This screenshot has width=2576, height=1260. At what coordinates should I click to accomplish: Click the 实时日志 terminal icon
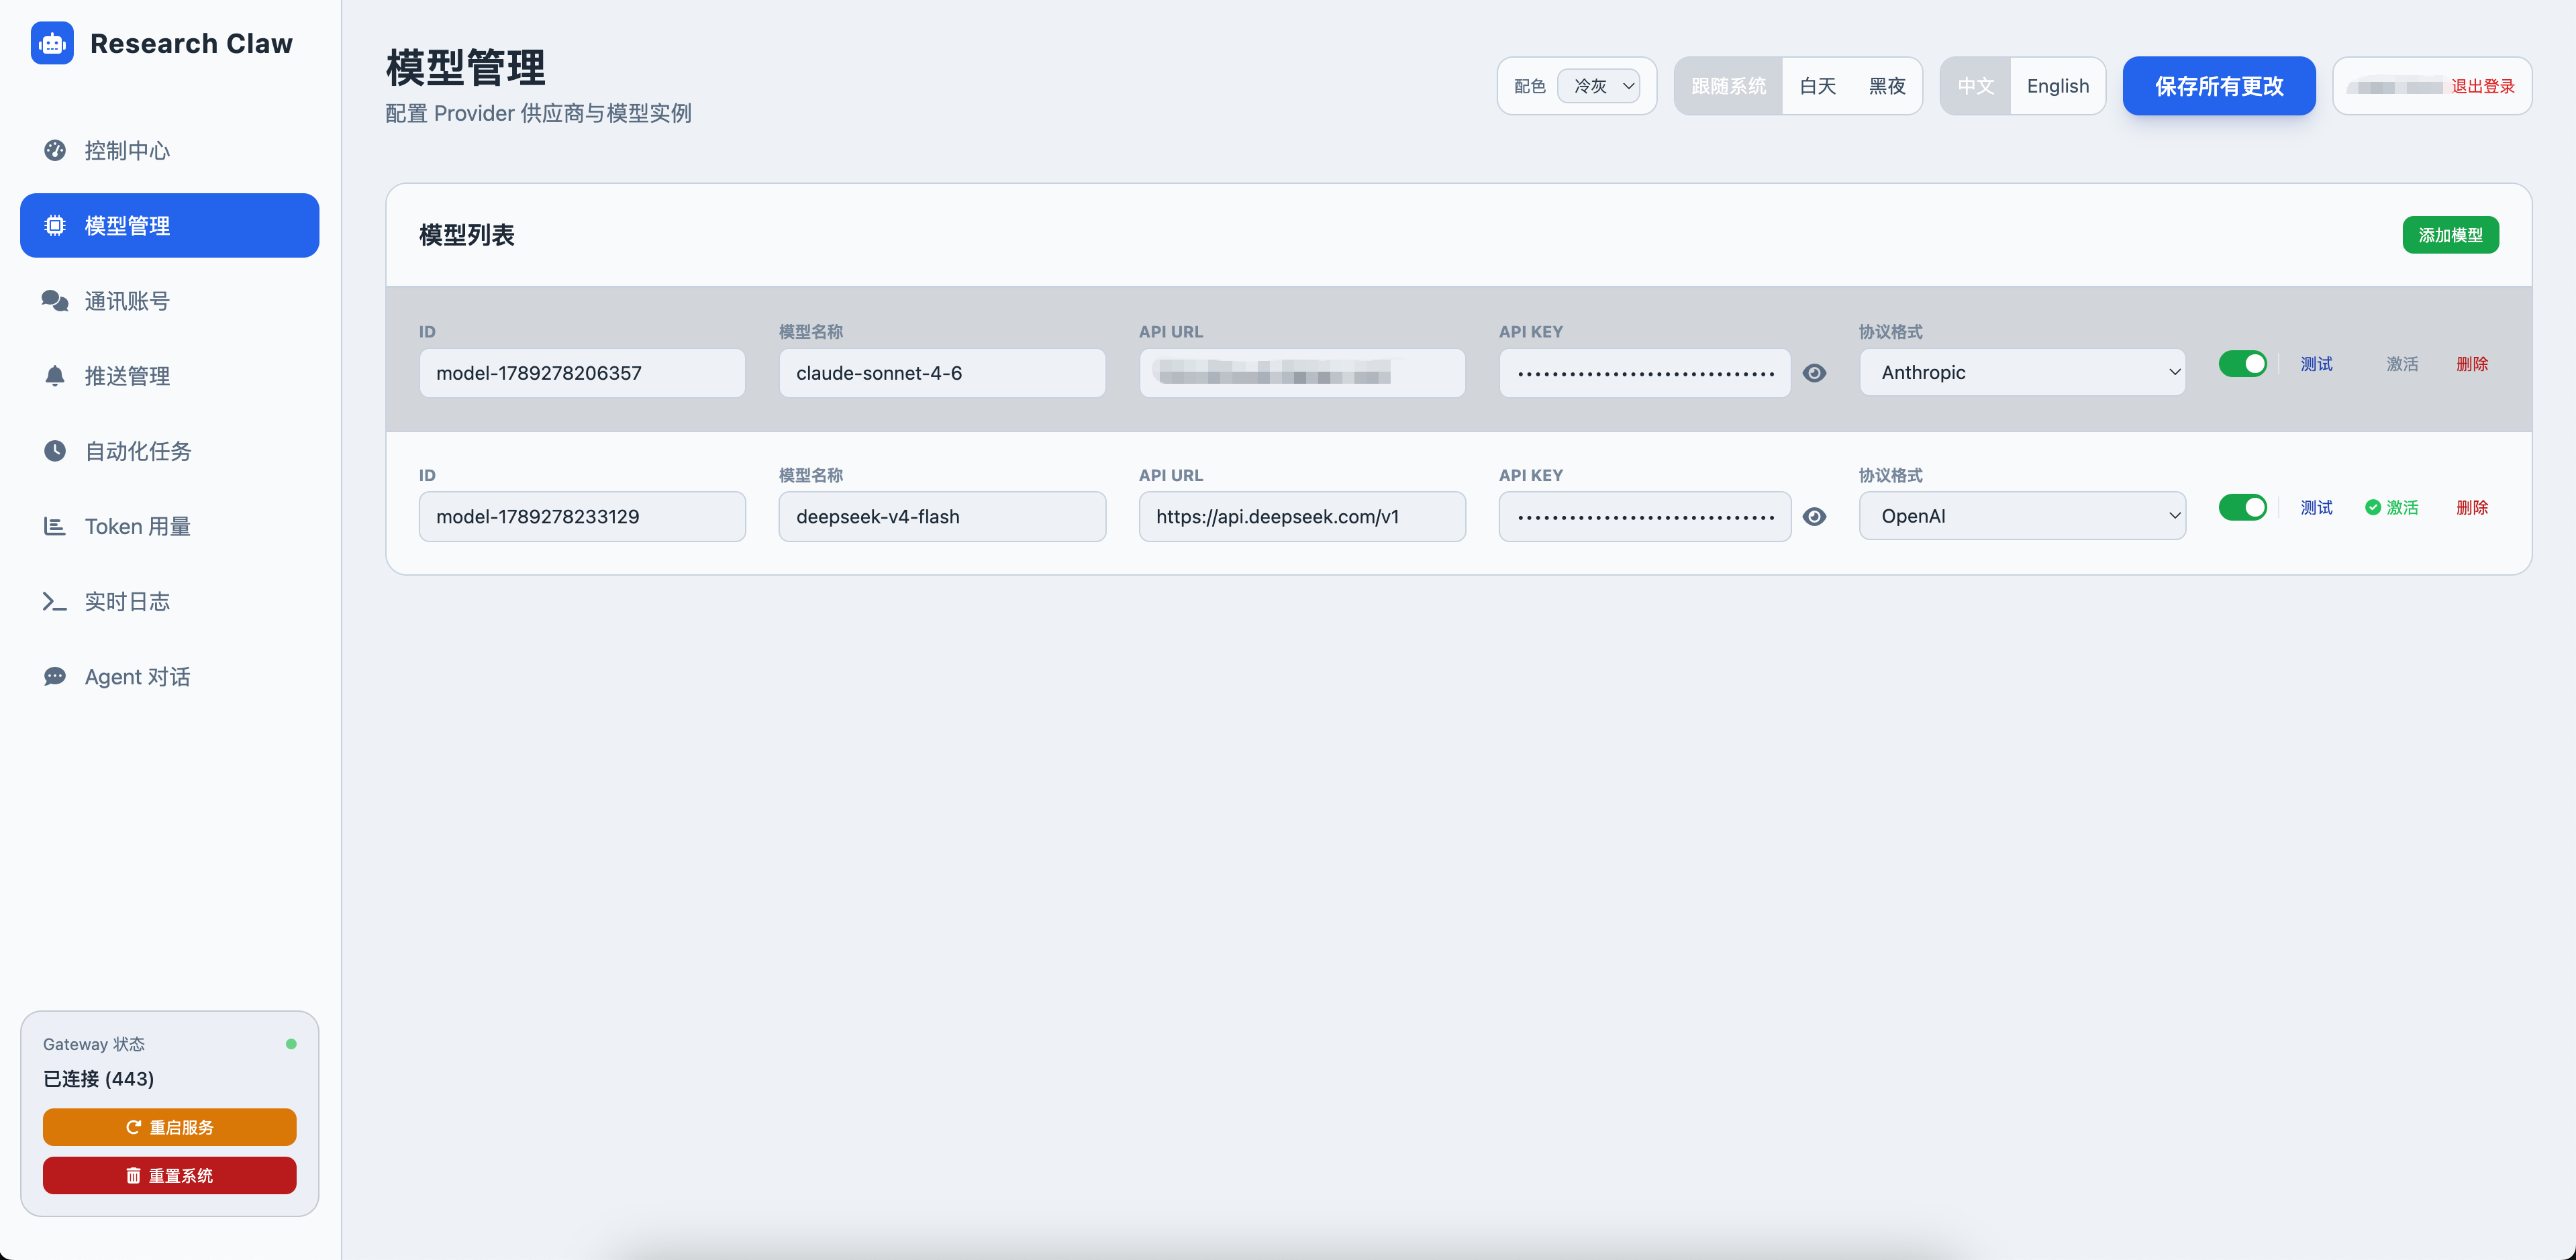click(x=55, y=601)
